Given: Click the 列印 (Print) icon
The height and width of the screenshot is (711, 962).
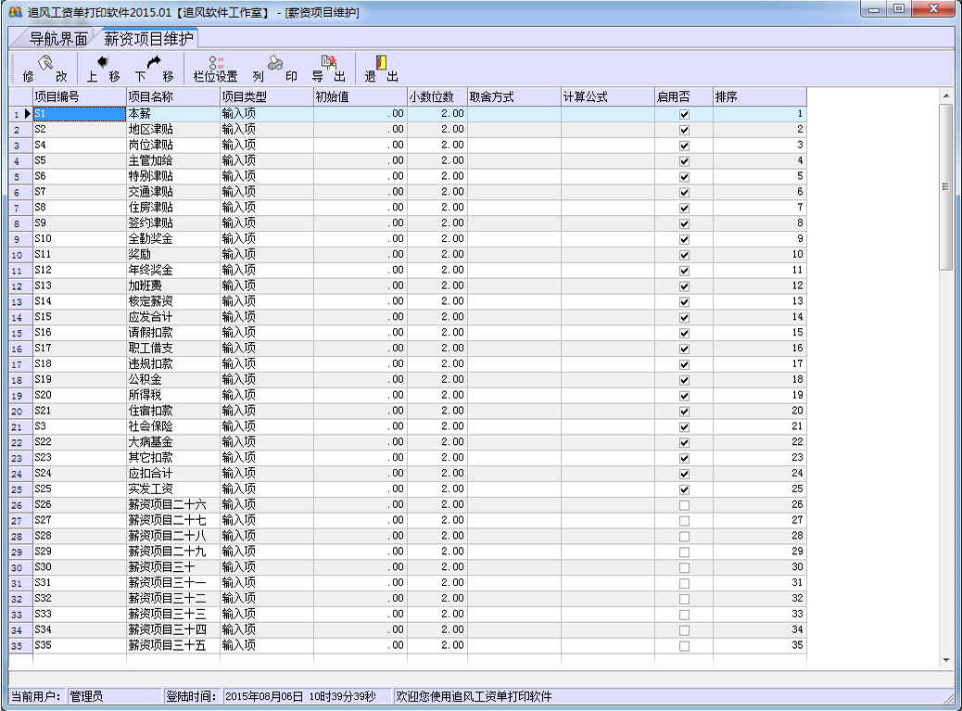Looking at the screenshot, I should (275, 63).
